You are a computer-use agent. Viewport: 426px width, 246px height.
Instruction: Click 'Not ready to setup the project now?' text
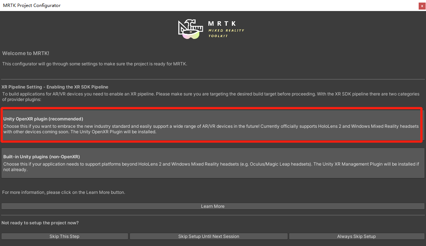(40, 223)
